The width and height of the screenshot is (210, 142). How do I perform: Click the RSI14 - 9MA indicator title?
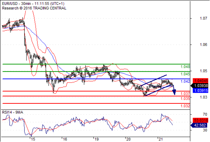(x=13, y=112)
